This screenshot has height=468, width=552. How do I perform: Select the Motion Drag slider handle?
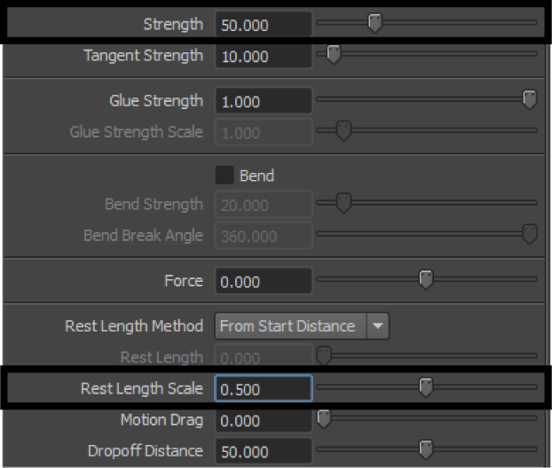tap(324, 418)
